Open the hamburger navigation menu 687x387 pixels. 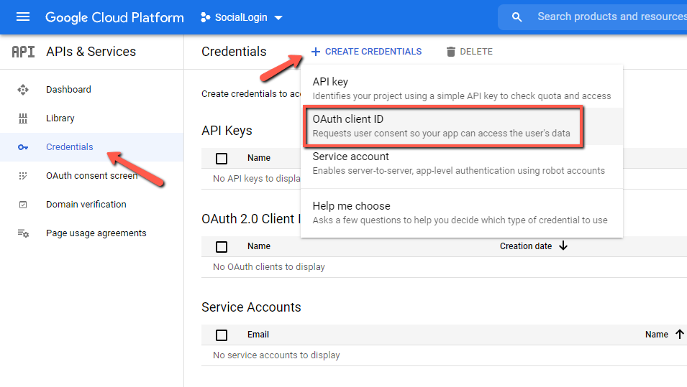[x=23, y=17]
